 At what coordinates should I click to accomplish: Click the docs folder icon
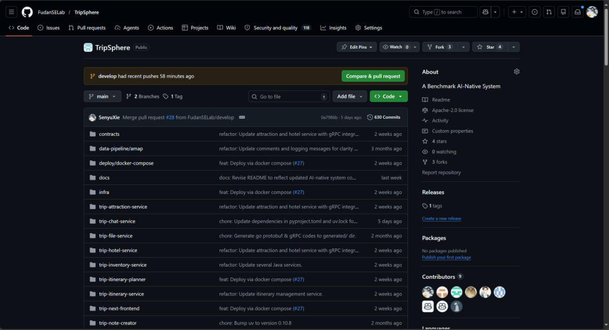(92, 177)
